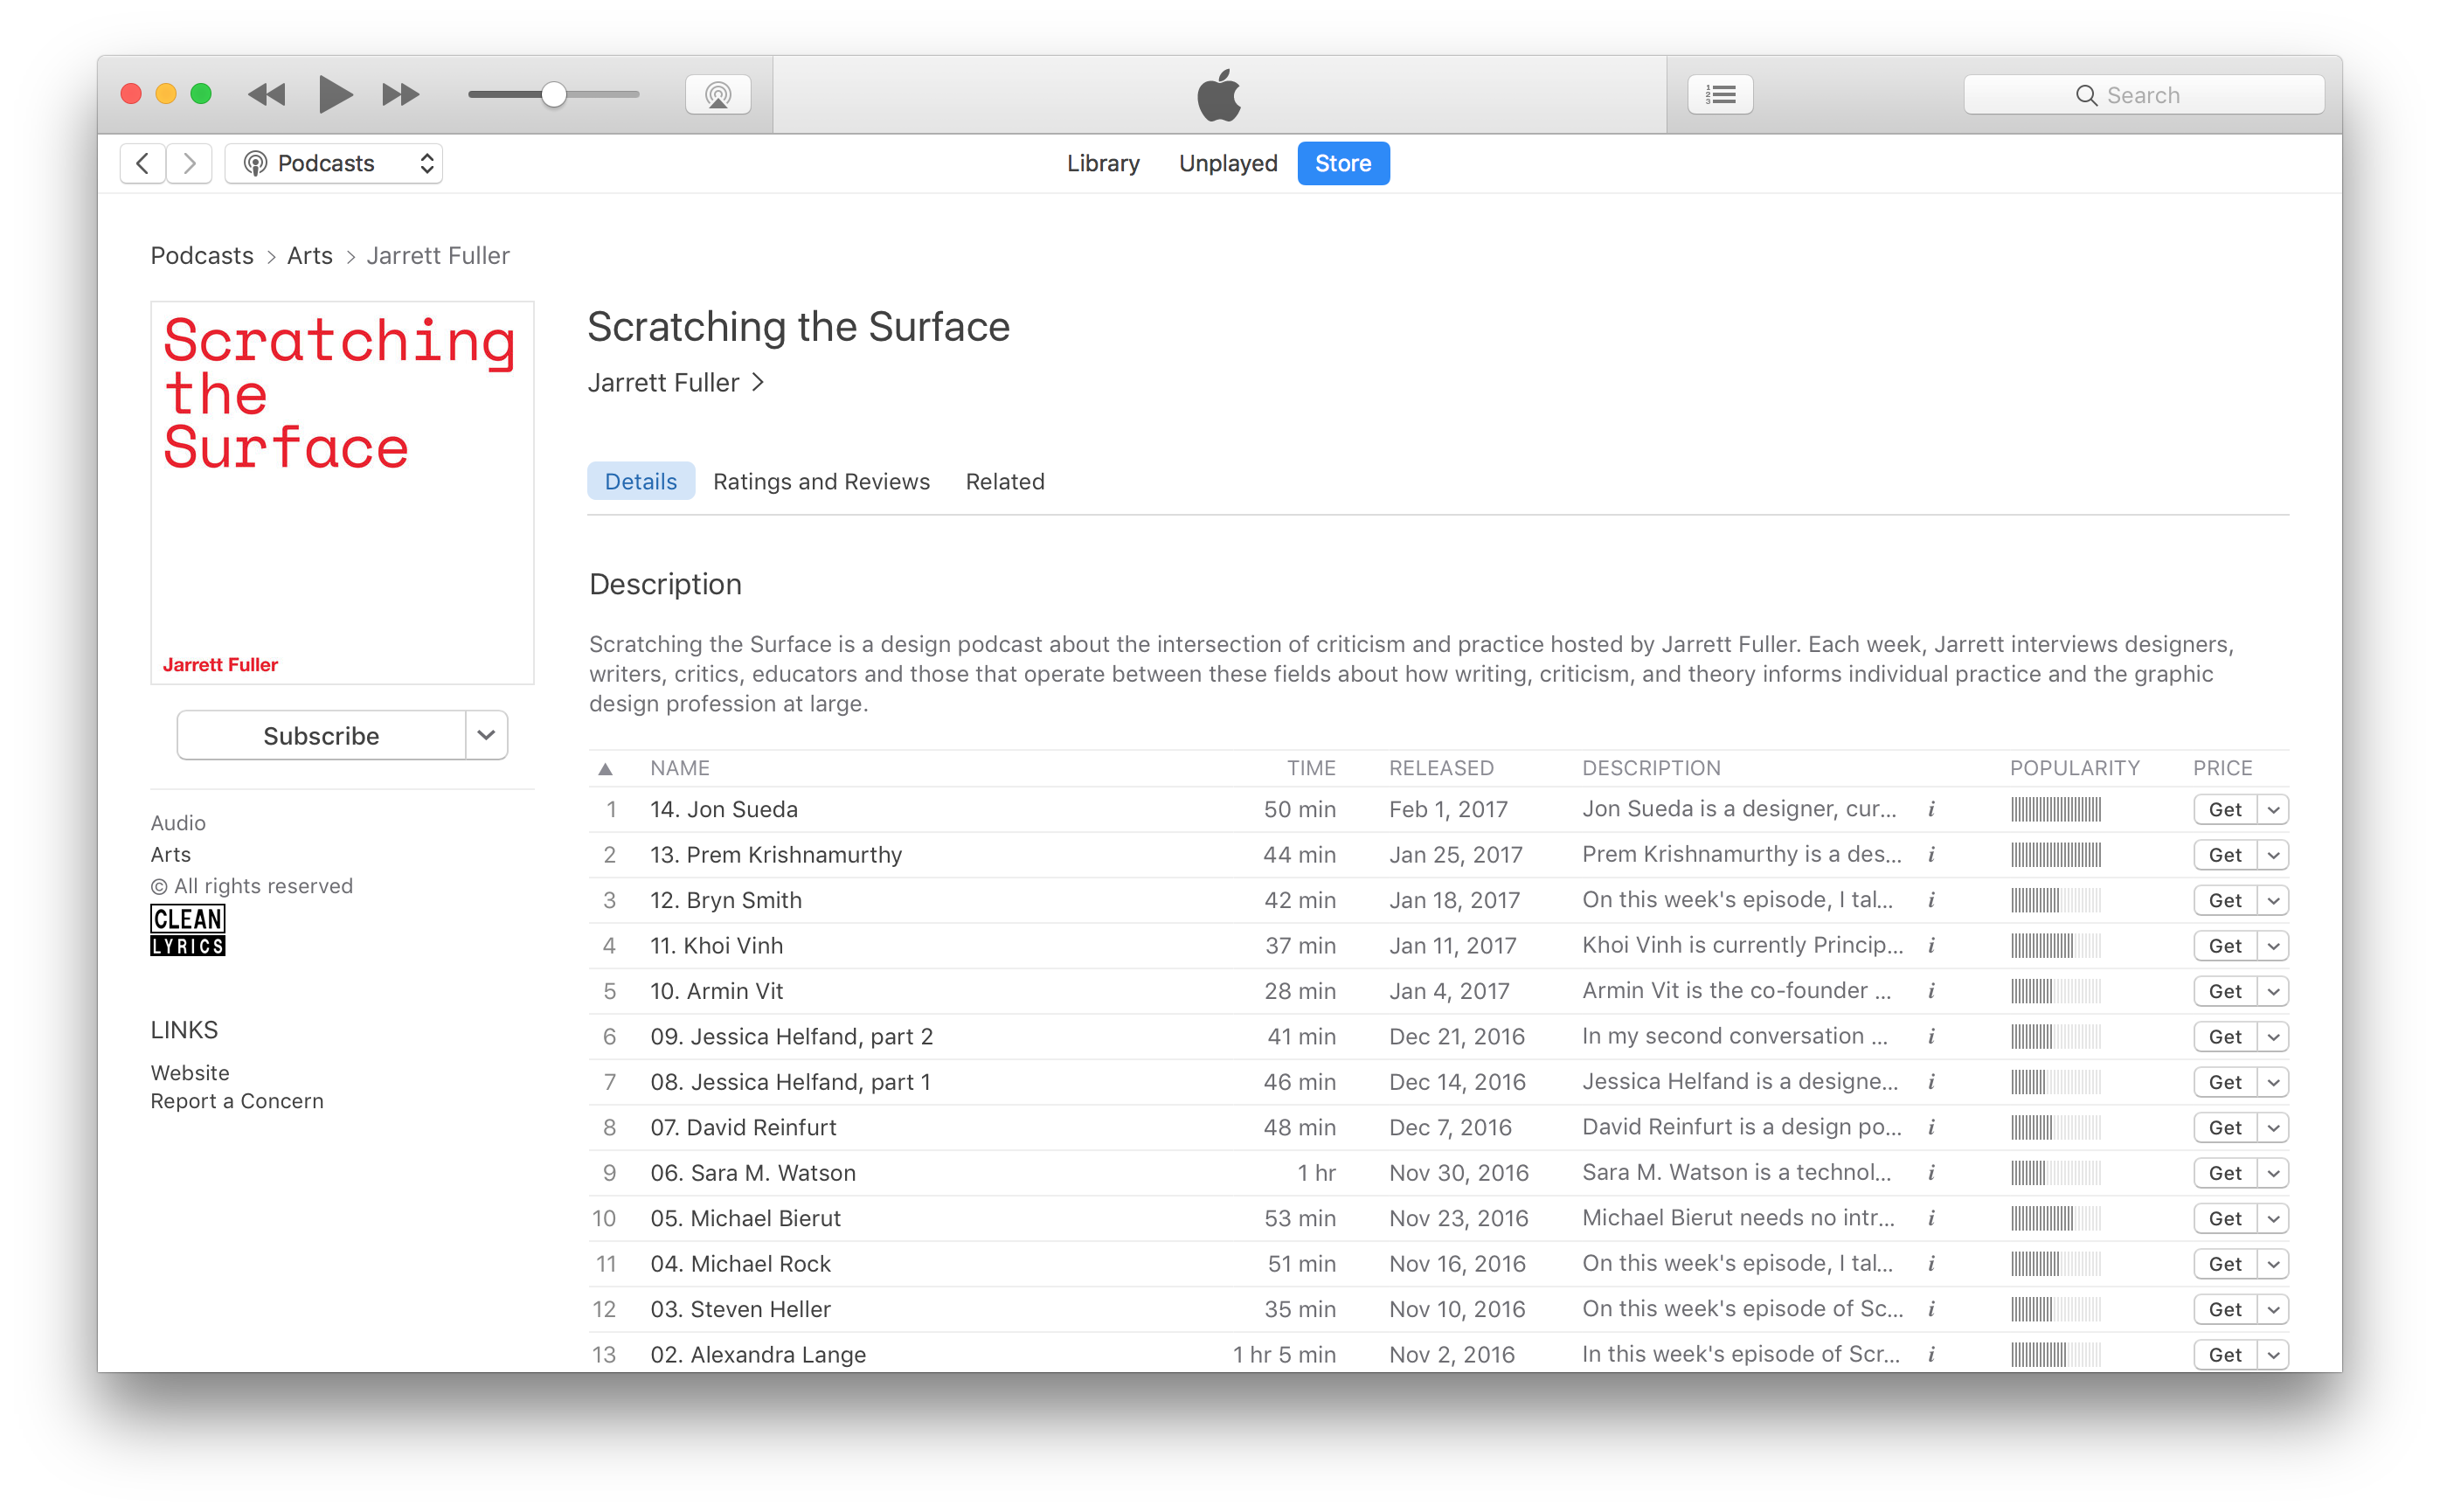Show info for Sara M. Watson episode

coord(1932,1173)
